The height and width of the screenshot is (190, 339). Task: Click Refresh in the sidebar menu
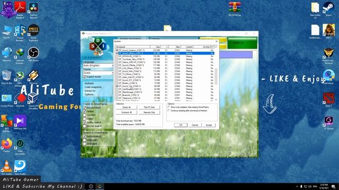click(x=89, y=83)
